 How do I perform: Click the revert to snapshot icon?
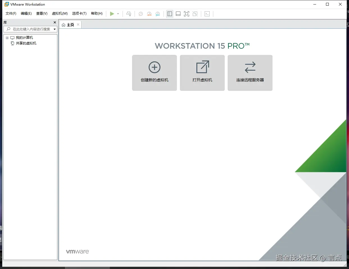point(149,14)
